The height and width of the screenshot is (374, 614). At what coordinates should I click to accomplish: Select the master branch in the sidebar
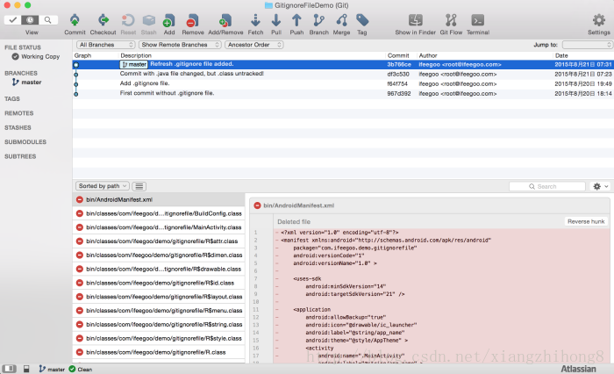[x=26, y=82]
